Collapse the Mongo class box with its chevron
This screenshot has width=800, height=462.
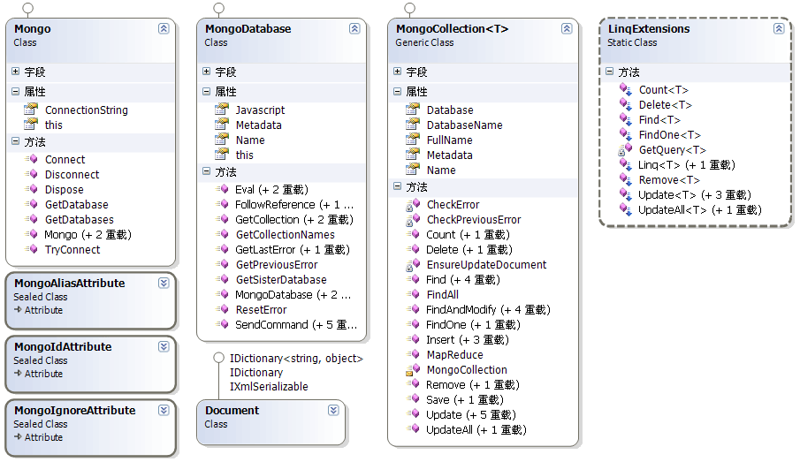click(164, 28)
